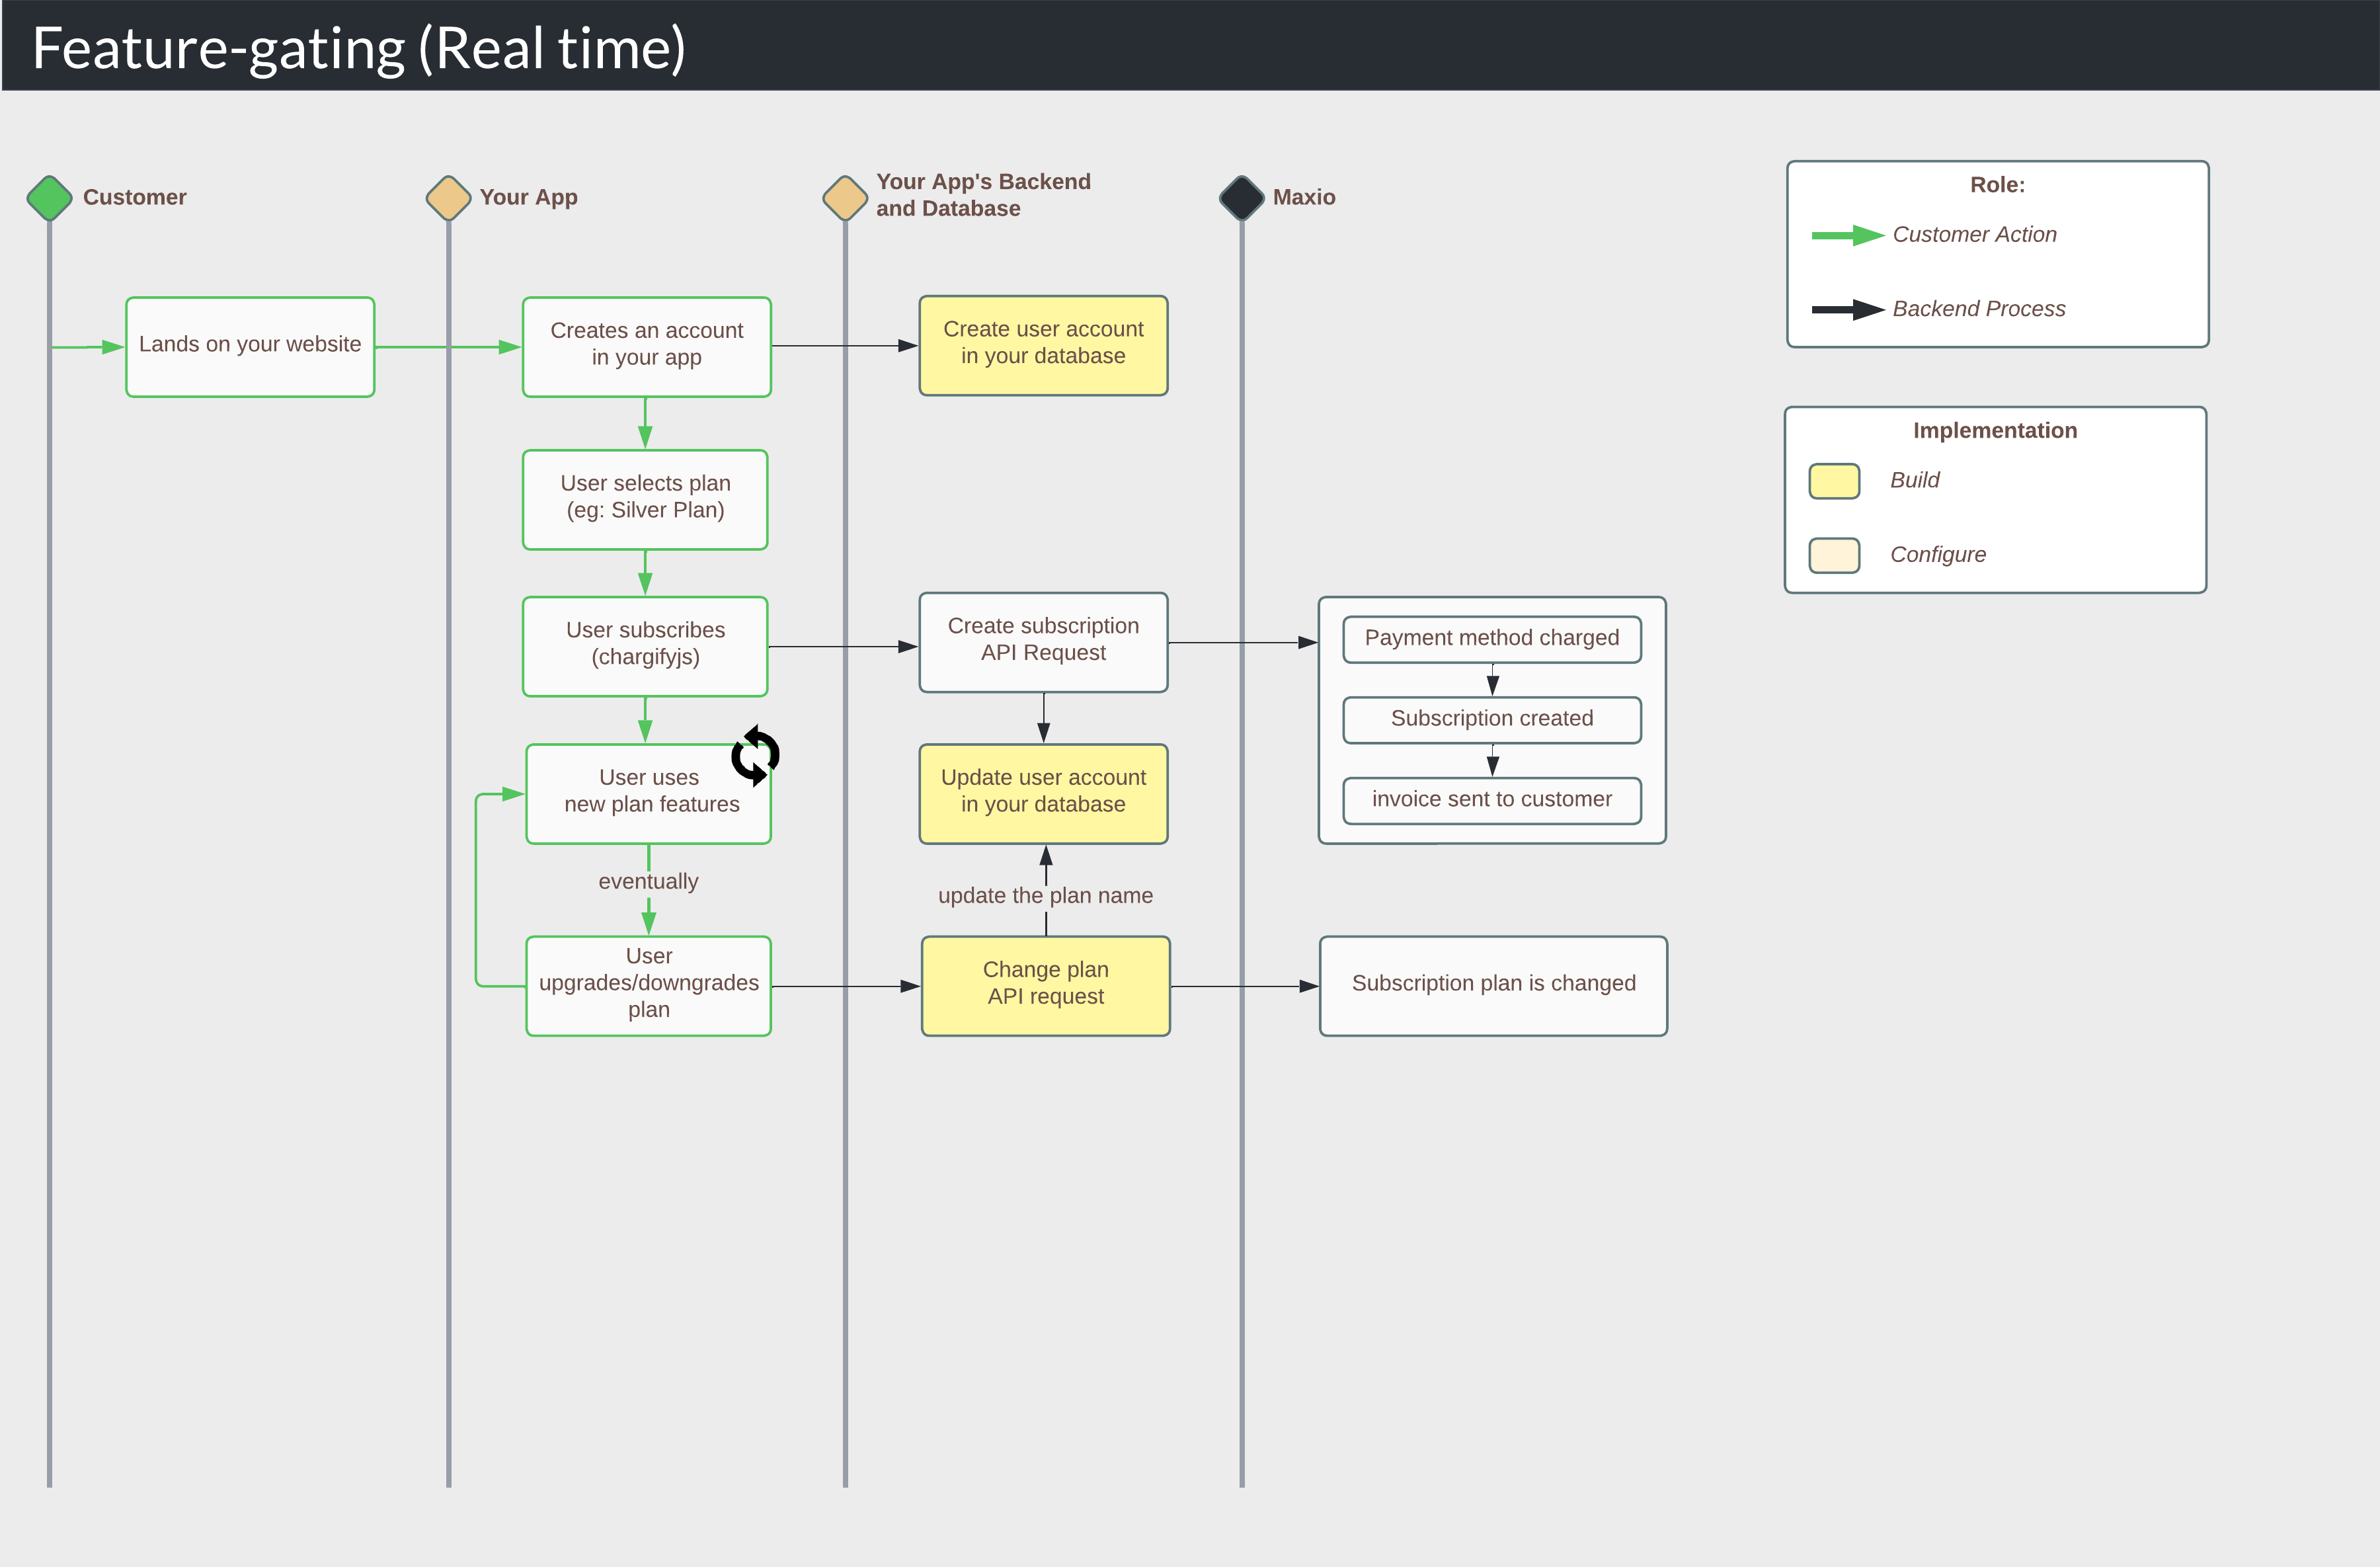Click the 'update the plan name' label

point(1045,896)
